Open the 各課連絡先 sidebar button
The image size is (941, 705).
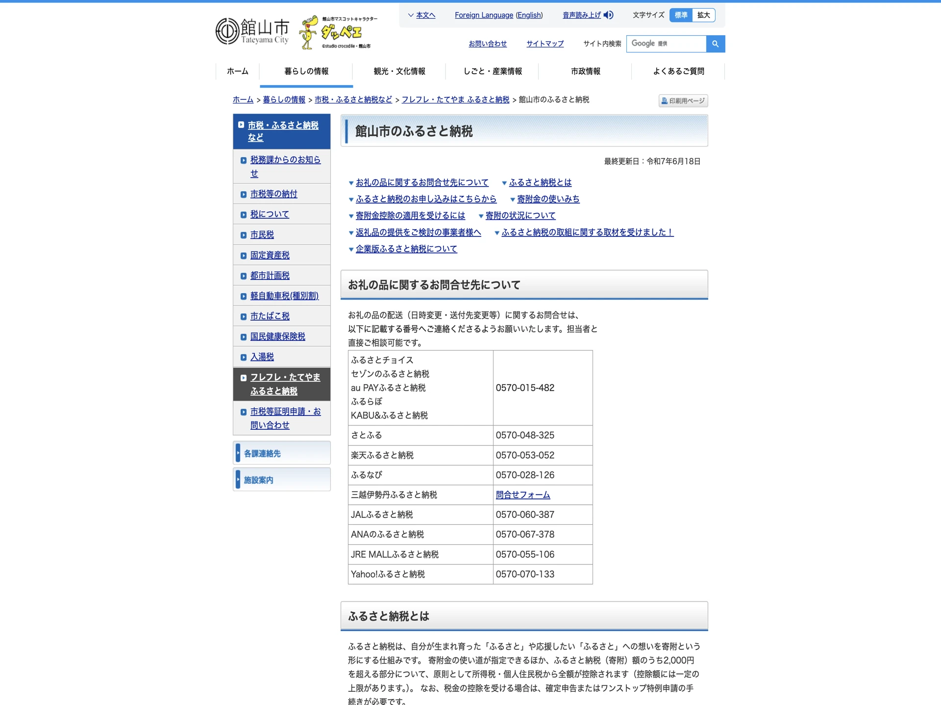[x=282, y=453]
